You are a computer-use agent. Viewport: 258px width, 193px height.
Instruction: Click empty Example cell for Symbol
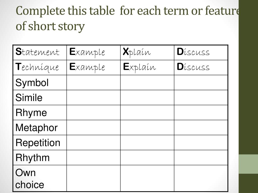coord(93,82)
